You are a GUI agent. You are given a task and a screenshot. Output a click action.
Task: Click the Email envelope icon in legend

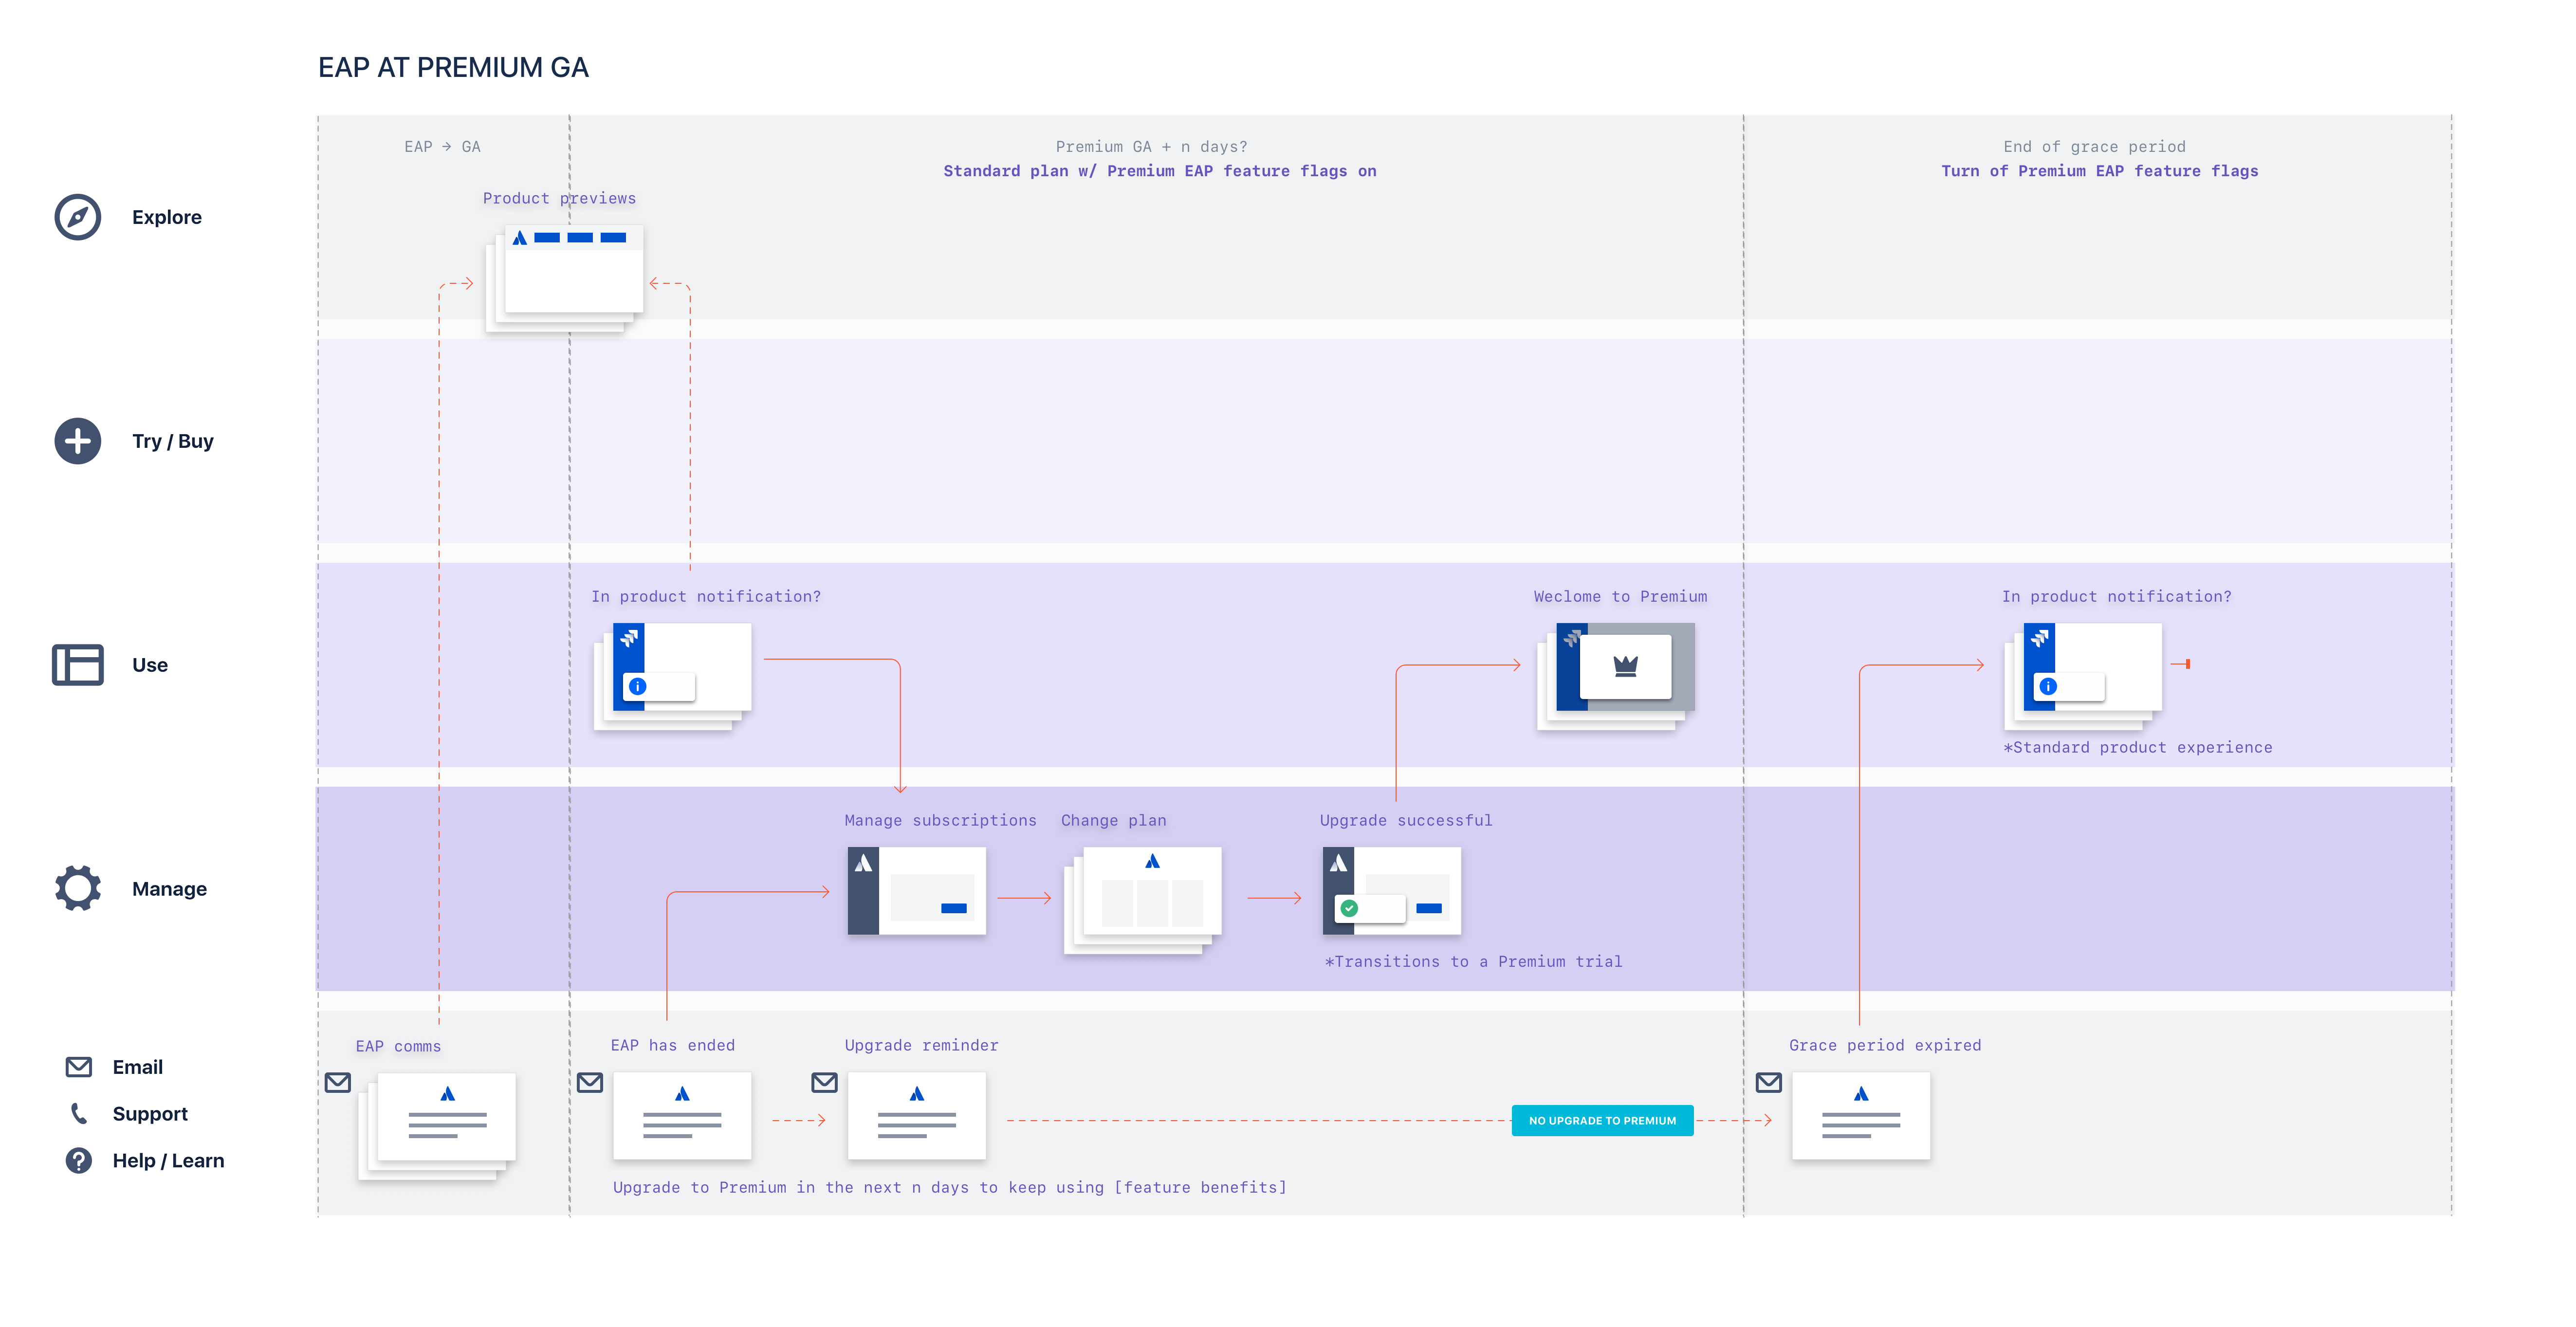[x=79, y=1067]
